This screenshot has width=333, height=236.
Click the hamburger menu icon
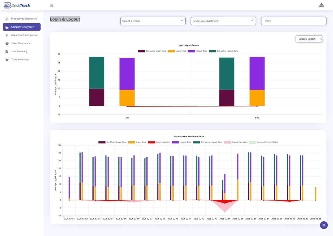tap(52, 6)
